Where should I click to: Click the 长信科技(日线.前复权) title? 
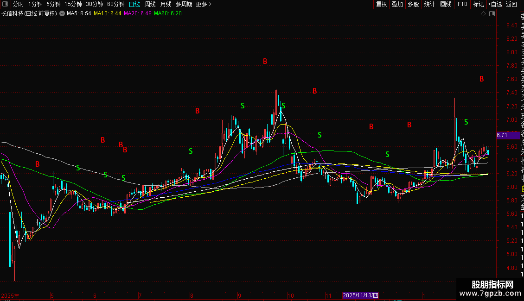coord(29,14)
